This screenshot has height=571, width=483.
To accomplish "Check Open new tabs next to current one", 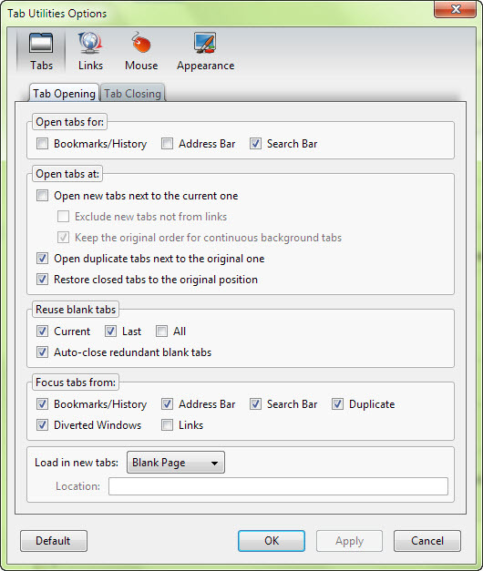I will click(42, 196).
